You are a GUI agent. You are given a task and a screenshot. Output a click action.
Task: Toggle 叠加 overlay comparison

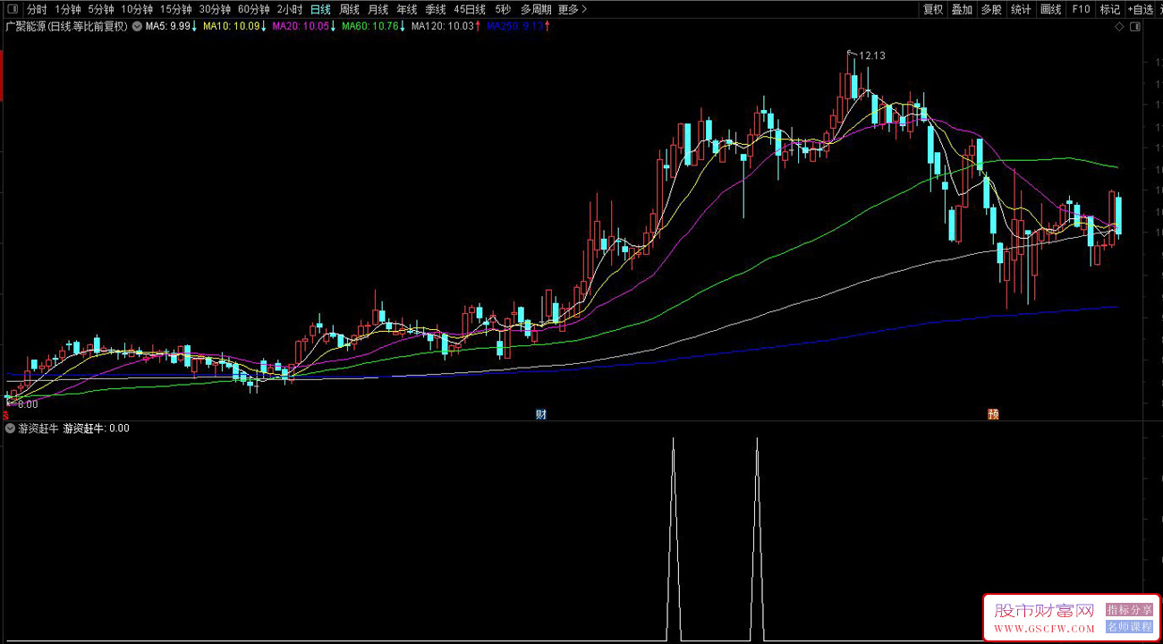click(962, 10)
